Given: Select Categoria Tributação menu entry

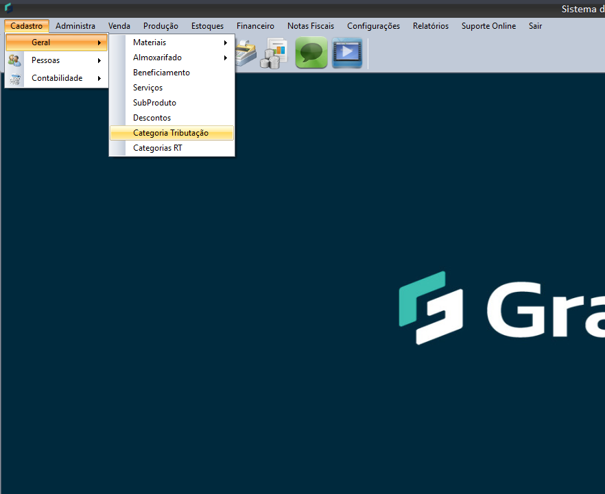Looking at the screenshot, I should click(171, 133).
